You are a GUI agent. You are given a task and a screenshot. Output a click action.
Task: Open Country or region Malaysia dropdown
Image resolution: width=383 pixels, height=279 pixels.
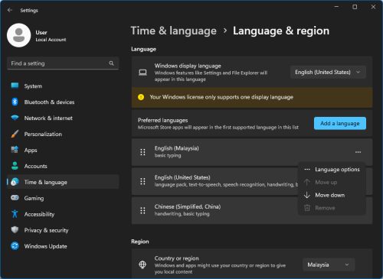329,264
